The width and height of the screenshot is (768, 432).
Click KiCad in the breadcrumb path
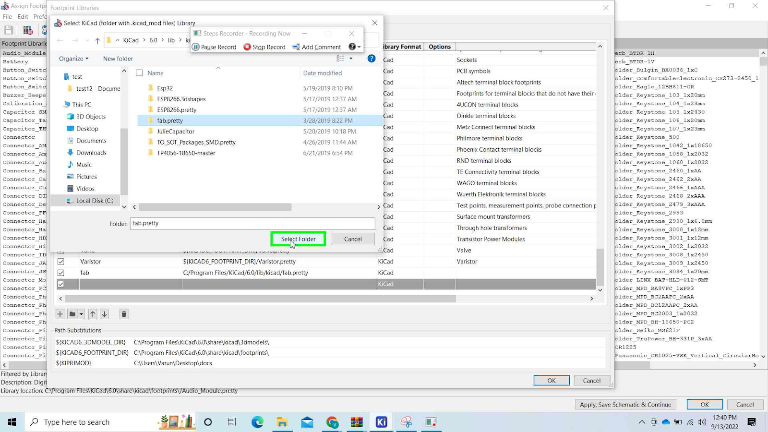[131, 40]
